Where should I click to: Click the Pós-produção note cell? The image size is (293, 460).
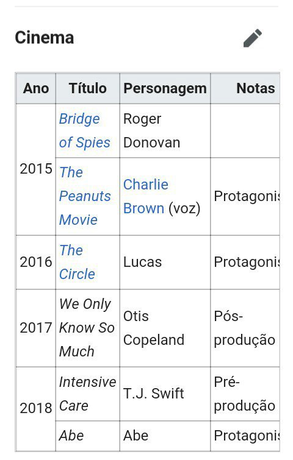[x=245, y=328]
